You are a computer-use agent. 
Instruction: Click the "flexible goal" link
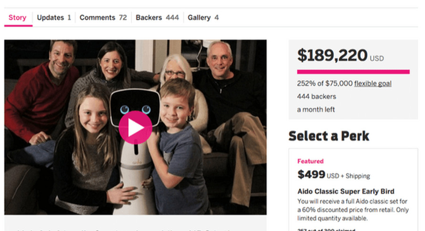(x=373, y=84)
